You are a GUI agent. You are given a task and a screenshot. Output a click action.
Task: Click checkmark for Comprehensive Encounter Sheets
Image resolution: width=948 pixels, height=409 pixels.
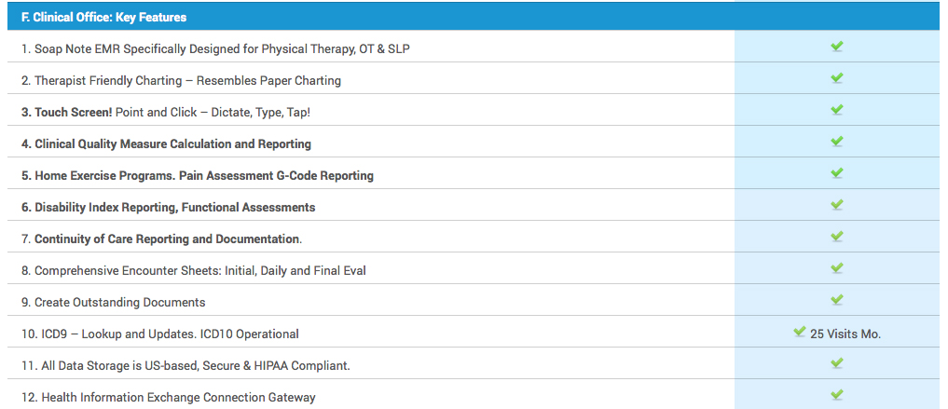pos(836,268)
